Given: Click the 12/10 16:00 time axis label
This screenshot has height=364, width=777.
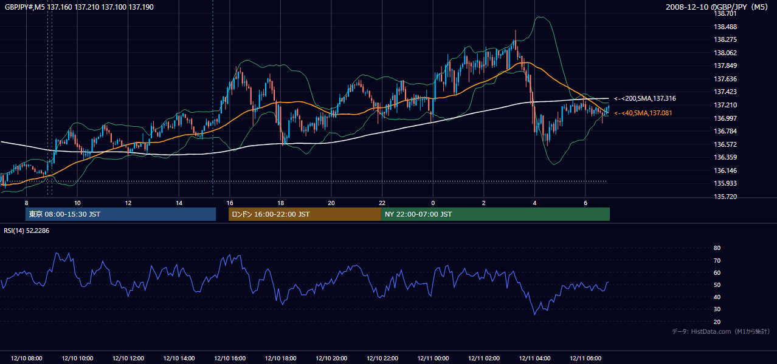Looking at the screenshot, I should coord(230,359).
